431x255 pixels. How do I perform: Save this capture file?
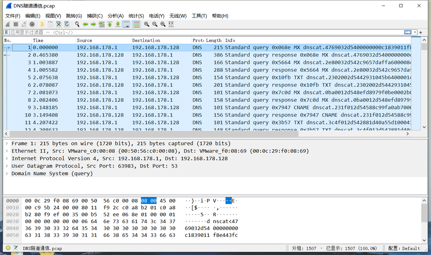51,24
